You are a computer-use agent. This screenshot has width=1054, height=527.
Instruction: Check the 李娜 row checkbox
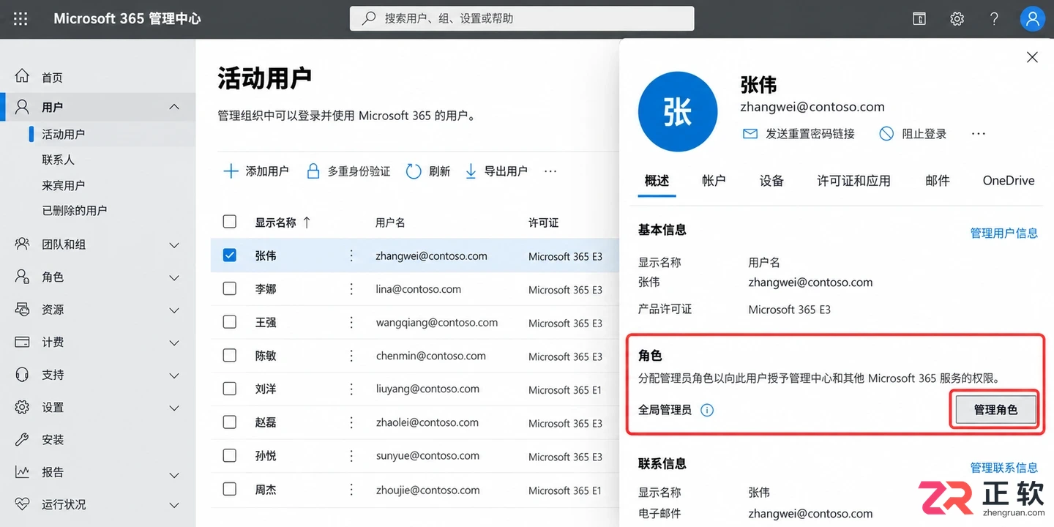coord(230,288)
